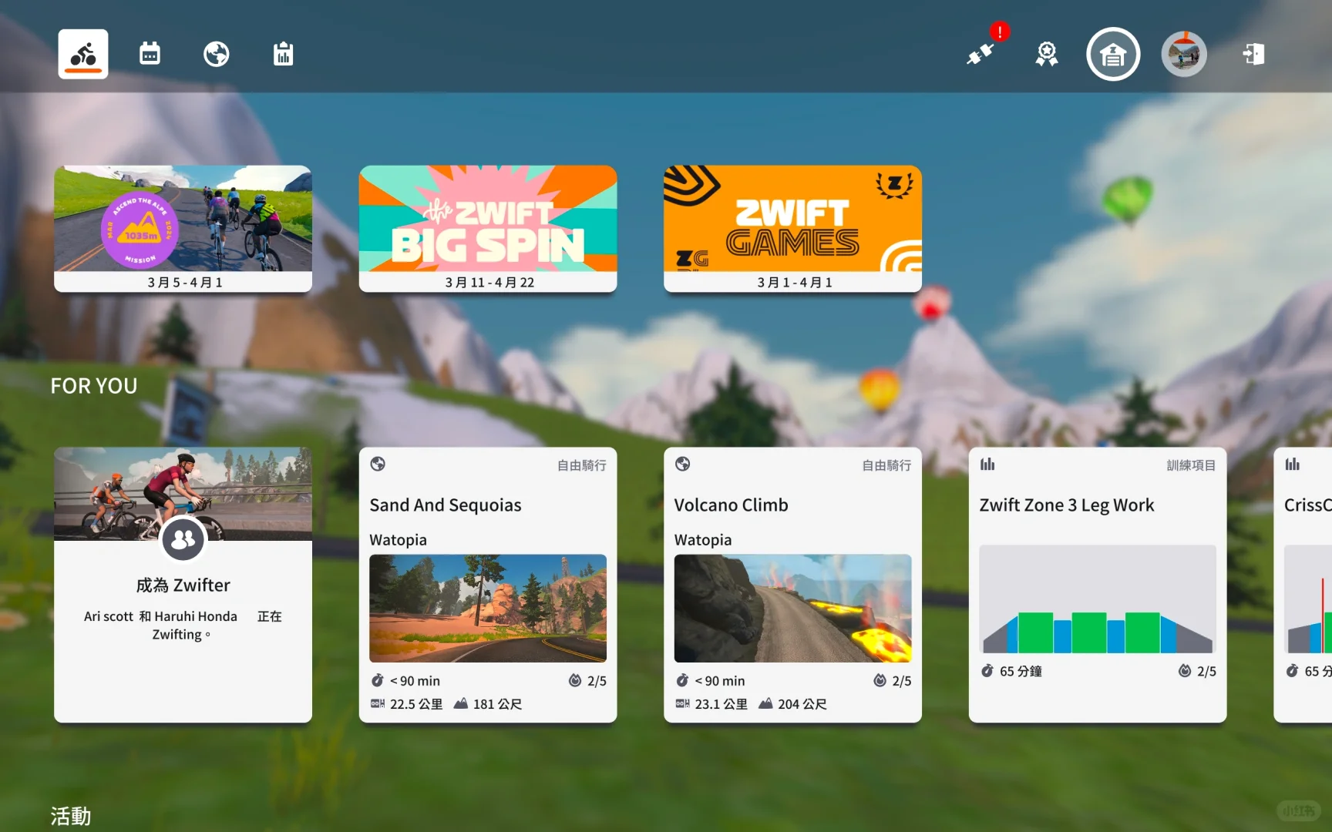Open Ascend the Alpe mission banner
This screenshot has height=832, width=1332.
point(183,229)
